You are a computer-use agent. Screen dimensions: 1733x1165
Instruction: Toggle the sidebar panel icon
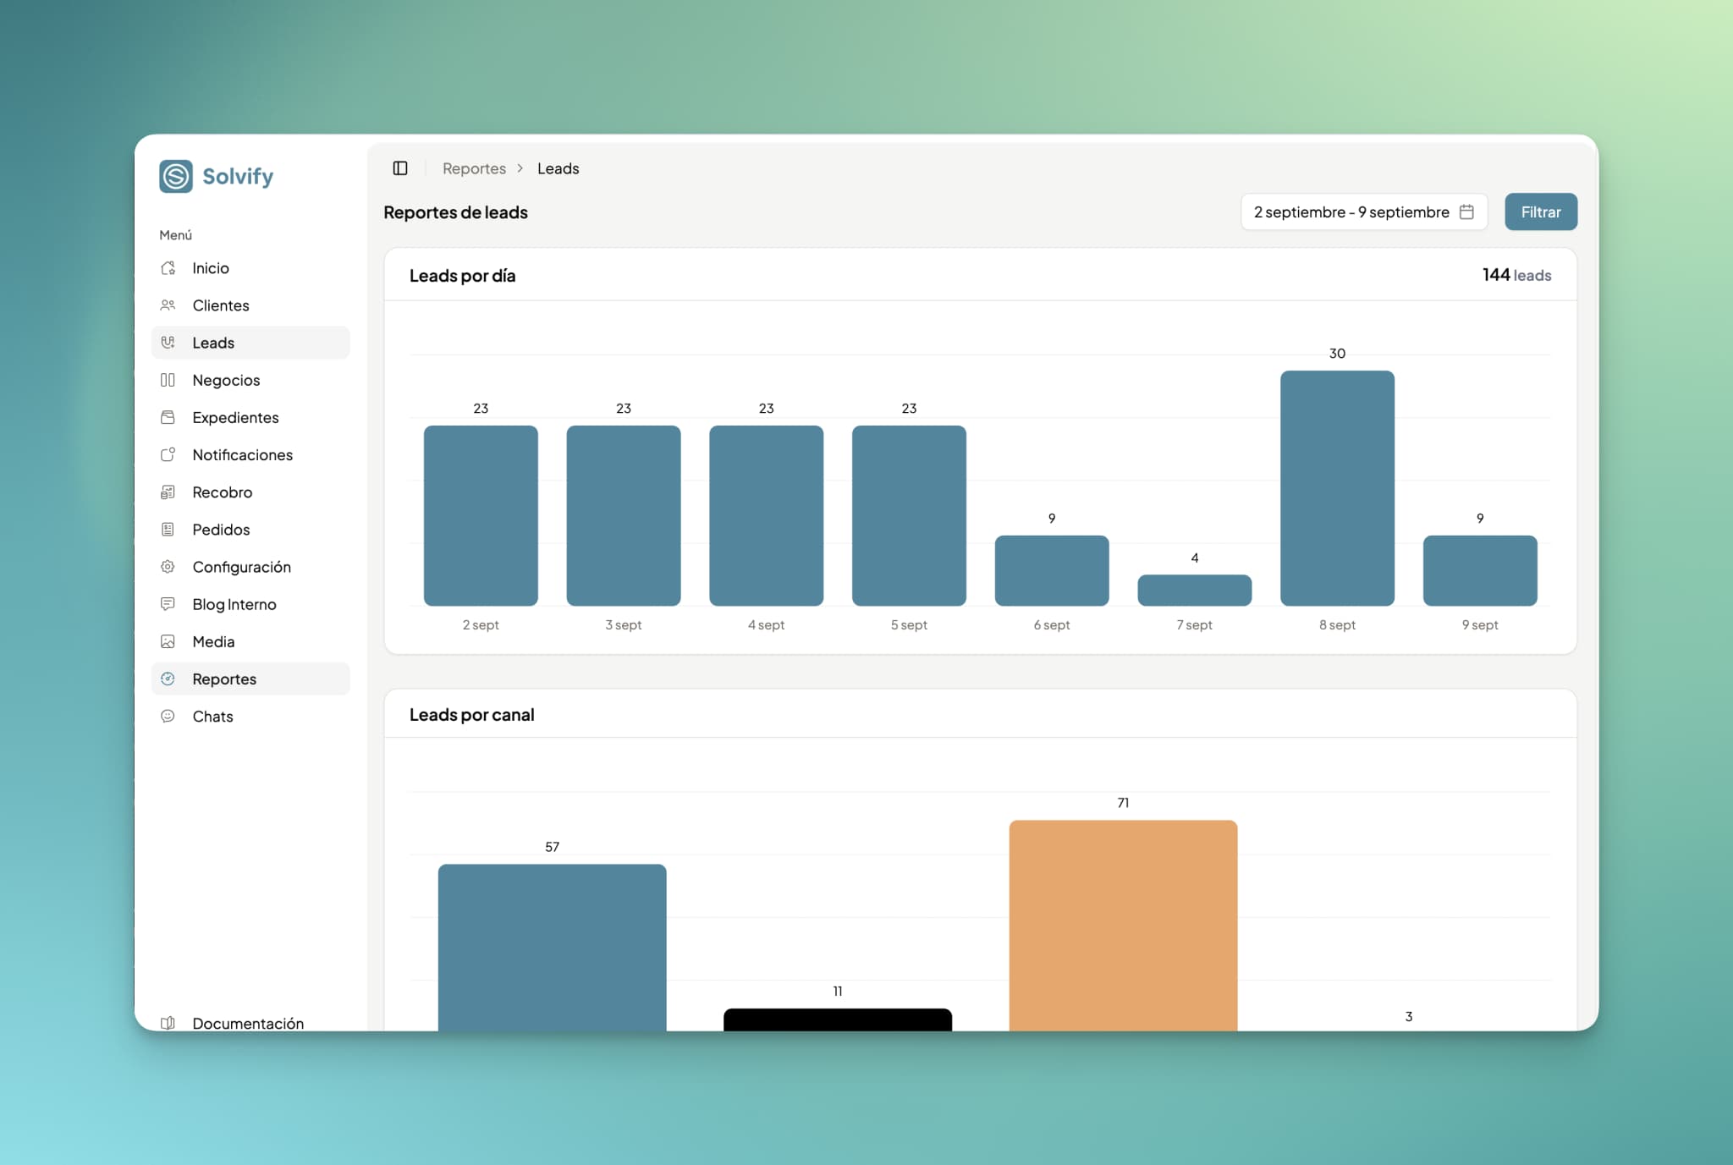tap(400, 168)
